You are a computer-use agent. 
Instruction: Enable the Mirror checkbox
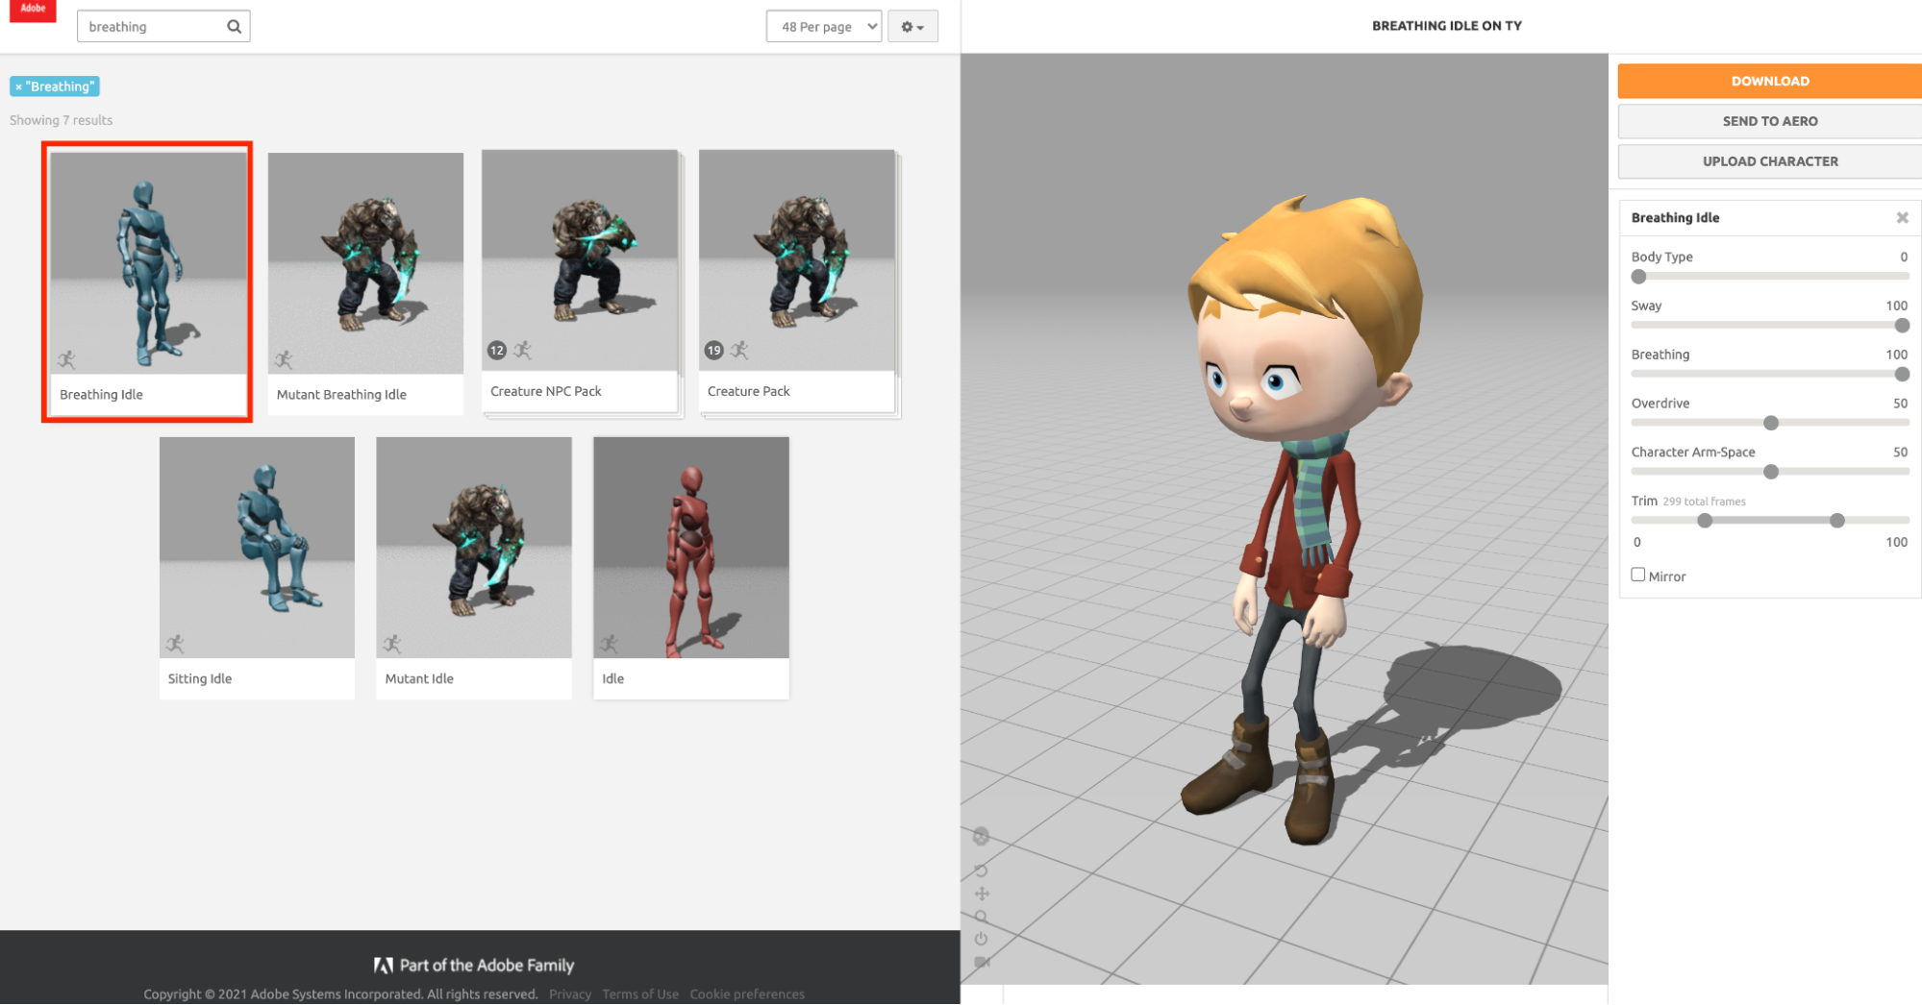coord(1638,575)
